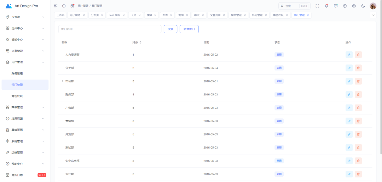Enter fullscreen mode from the top bar
The height and width of the screenshot is (182, 382).
click(x=317, y=6)
